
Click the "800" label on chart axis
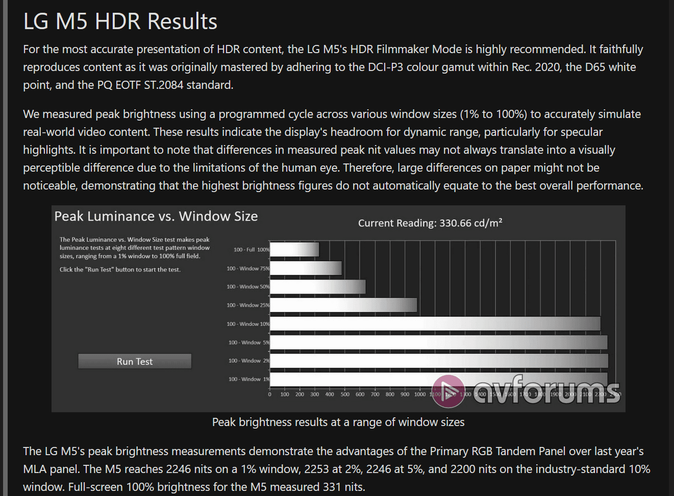coord(390,394)
